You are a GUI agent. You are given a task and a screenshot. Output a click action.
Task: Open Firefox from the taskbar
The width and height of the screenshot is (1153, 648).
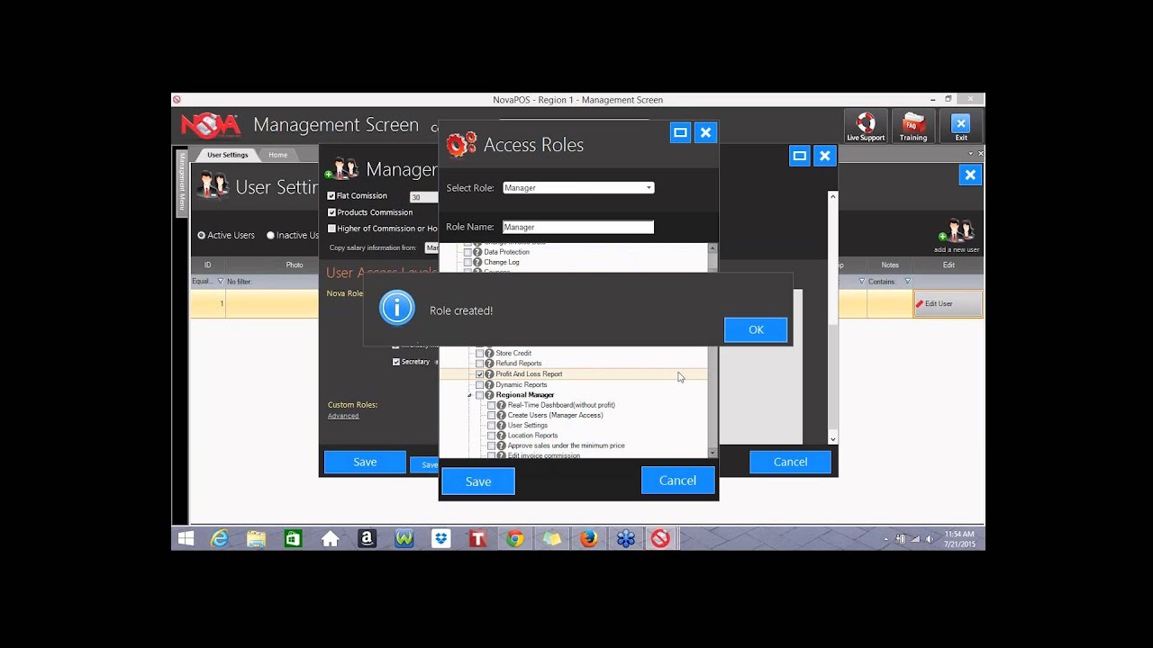[588, 538]
